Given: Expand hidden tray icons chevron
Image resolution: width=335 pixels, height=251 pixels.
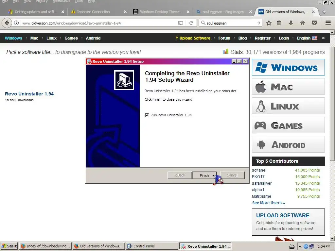Looking at the screenshot, I should click(x=300, y=246).
